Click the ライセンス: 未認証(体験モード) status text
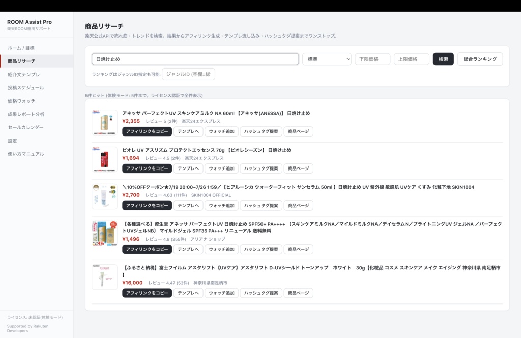 pyautogui.click(x=35, y=317)
